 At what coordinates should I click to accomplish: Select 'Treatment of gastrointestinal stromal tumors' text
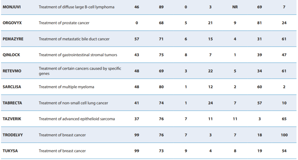coord(78,55)
